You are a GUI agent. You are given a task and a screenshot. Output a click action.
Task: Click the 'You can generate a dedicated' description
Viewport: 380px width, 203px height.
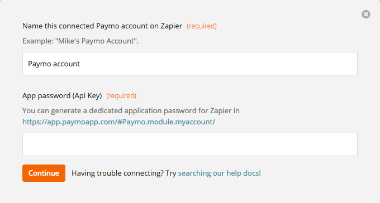[x=131, y=110]
